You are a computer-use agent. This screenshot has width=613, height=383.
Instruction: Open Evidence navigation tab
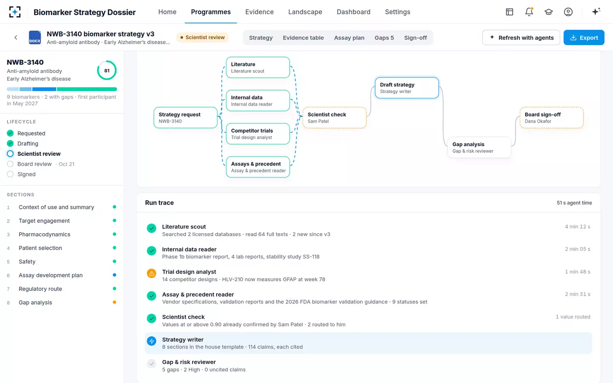point(259,12)
